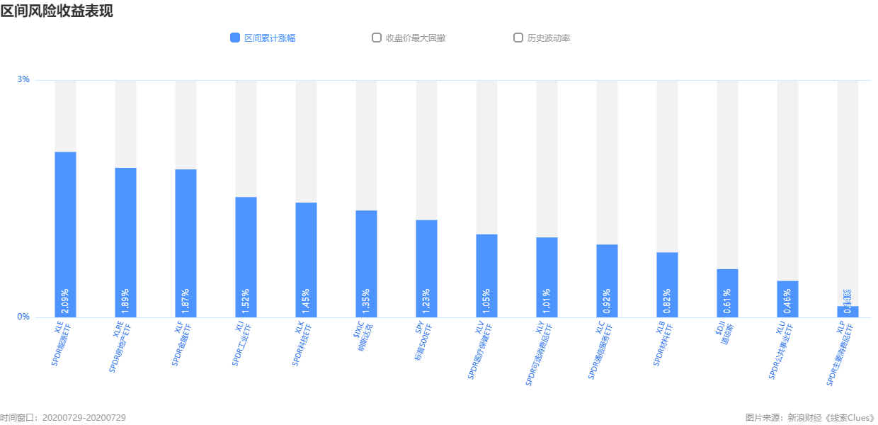Click the XLY bar showing 1.01%
This screenshot has height=425, width=878.
pyautogui.click(x=547, y=277)
